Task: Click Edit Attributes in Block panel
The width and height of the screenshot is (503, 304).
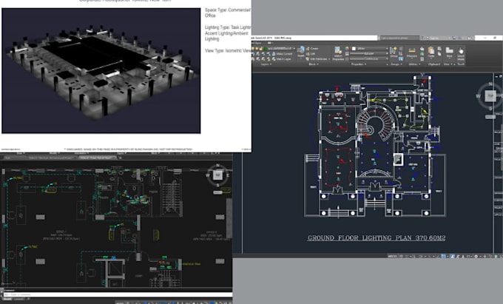Action: click(317, 59)
